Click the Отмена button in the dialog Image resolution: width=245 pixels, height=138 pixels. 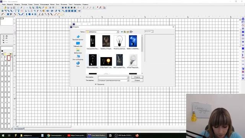[137, 80]
